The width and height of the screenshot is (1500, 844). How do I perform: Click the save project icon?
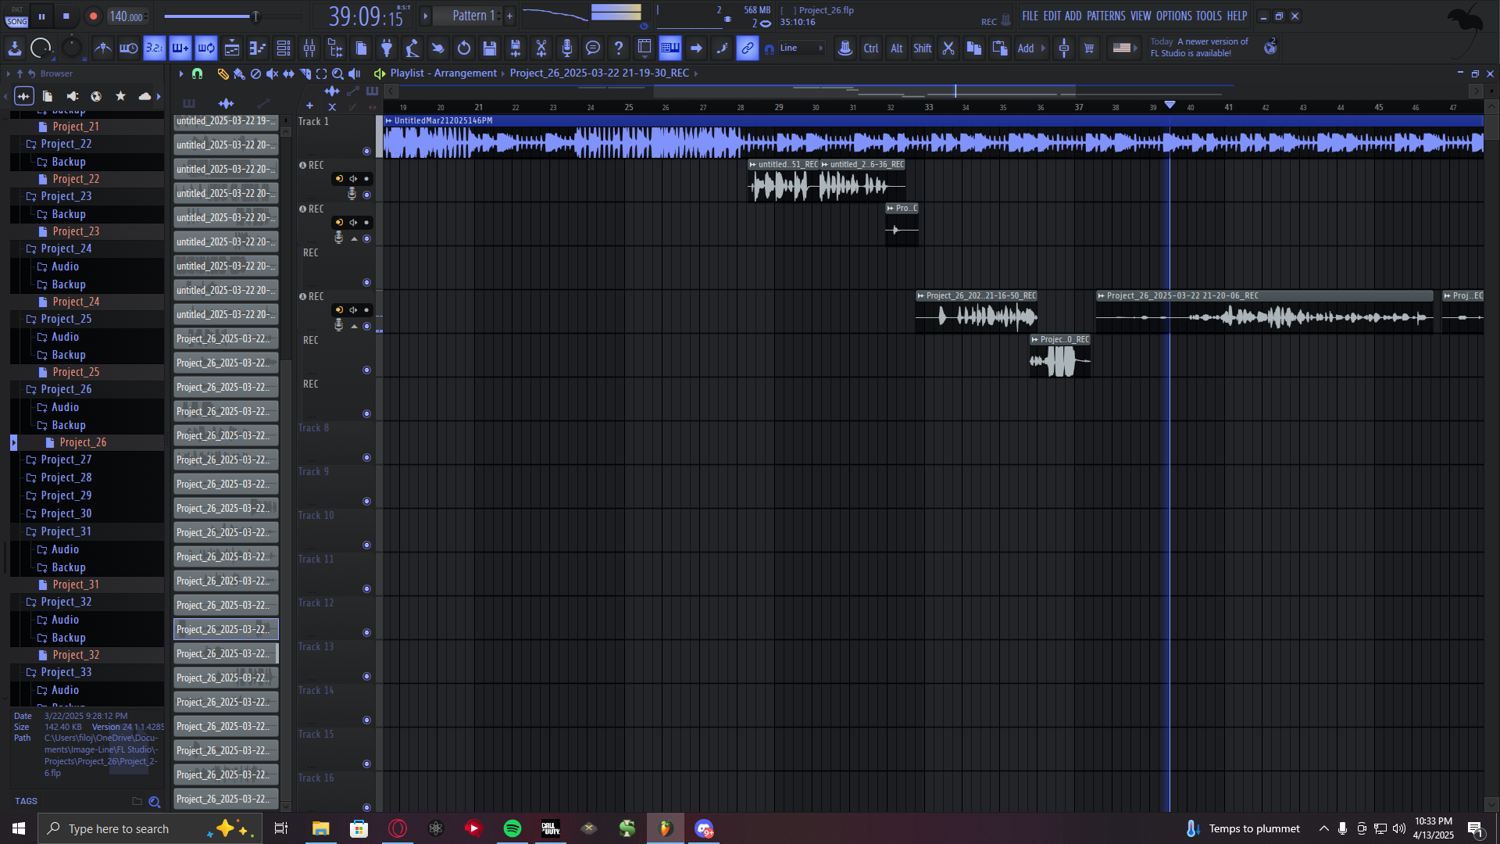tap(490, 48)
